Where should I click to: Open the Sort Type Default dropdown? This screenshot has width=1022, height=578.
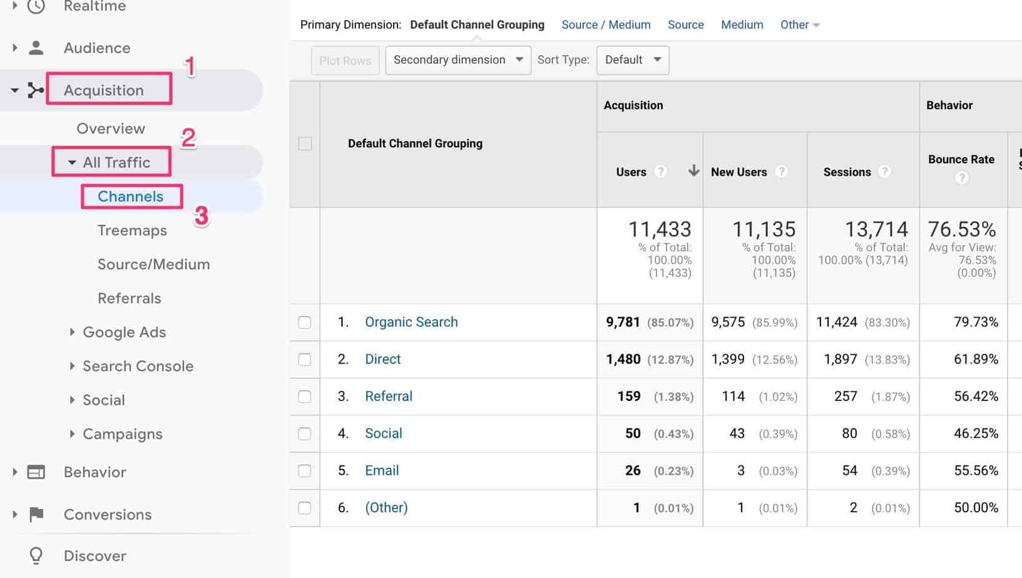click(x=632, y=60)
